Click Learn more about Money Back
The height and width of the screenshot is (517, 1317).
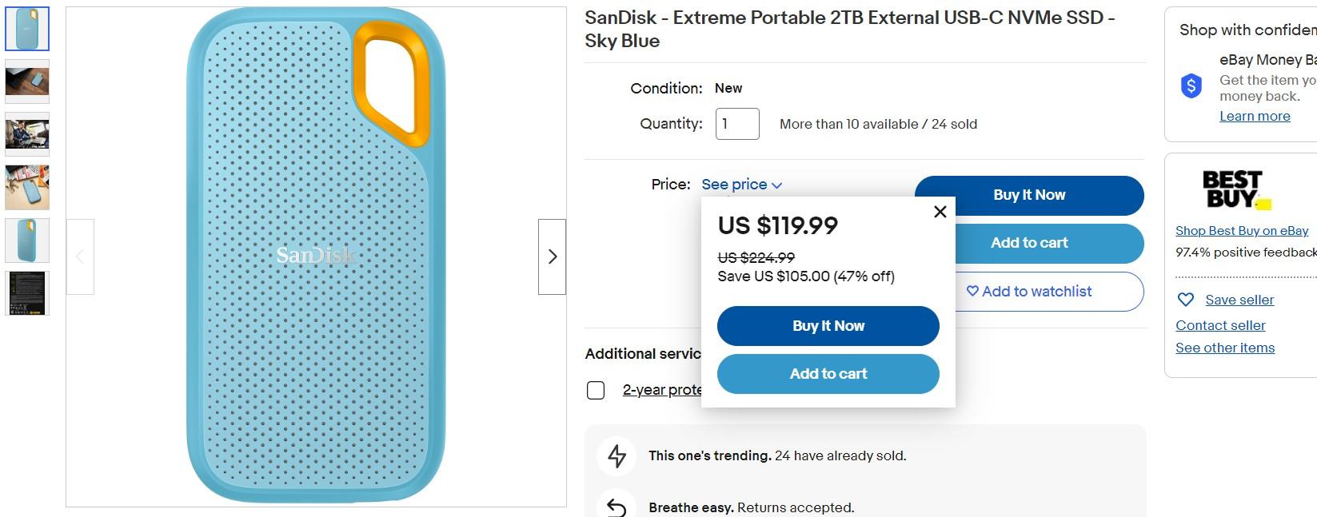(1255, 116)
